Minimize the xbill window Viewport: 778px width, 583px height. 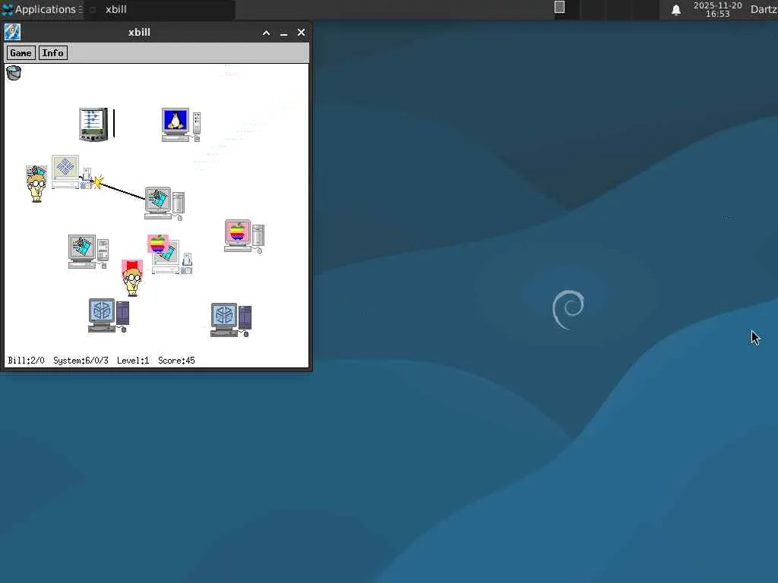pyautogui.click(x=284, y=33)
